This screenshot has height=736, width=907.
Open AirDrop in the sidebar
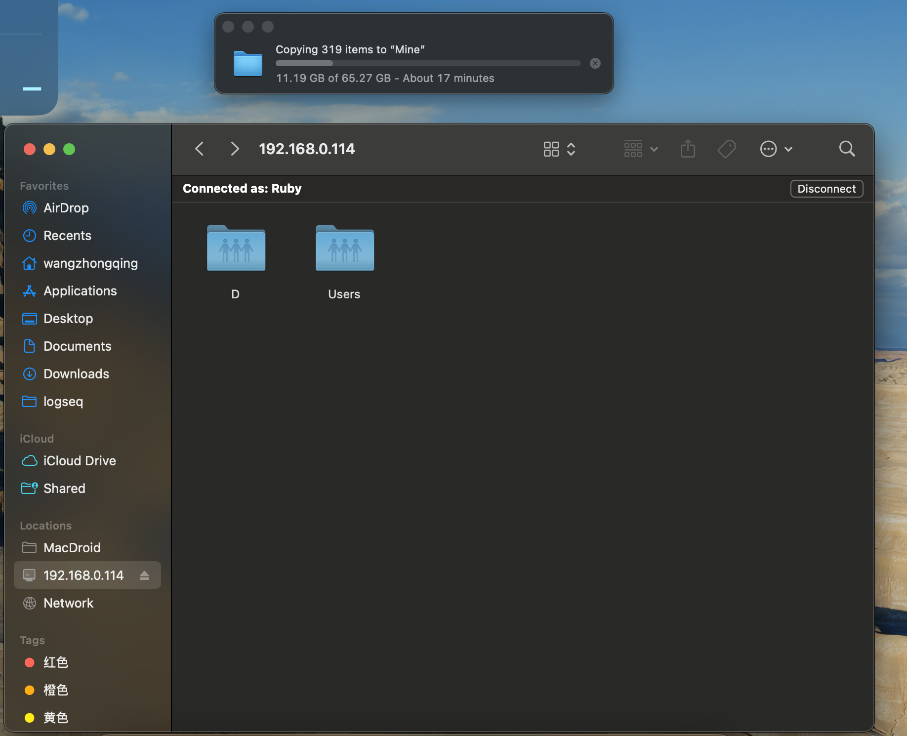tap(87, 208)
